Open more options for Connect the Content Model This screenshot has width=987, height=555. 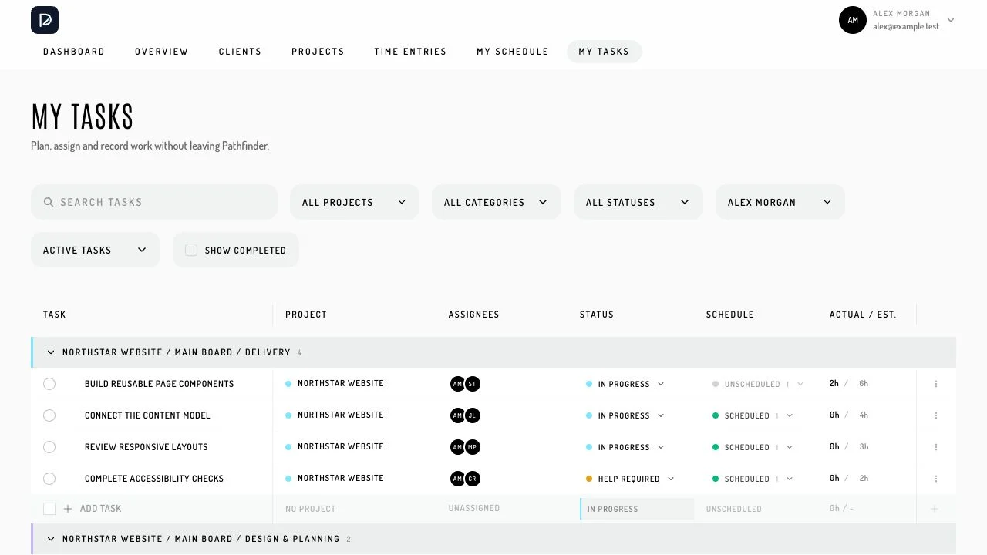click(x=936, y=415)
